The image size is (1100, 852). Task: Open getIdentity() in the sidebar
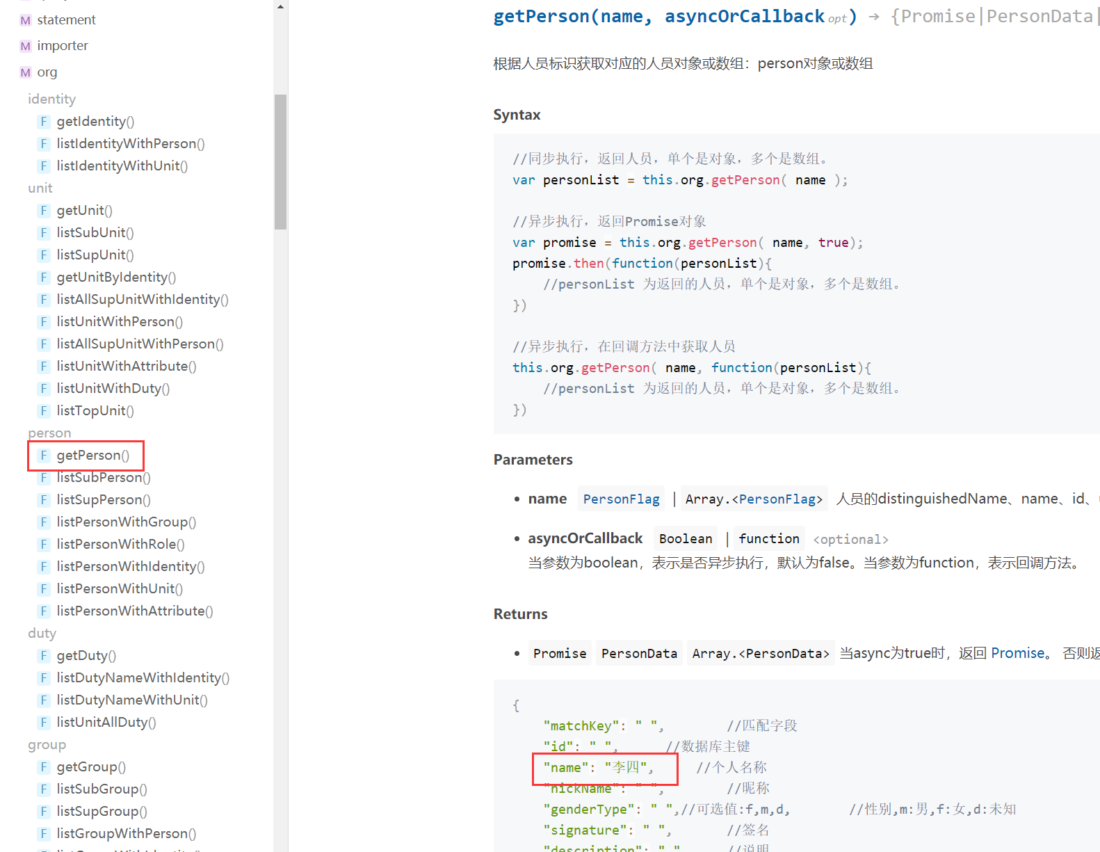point(95,121)
